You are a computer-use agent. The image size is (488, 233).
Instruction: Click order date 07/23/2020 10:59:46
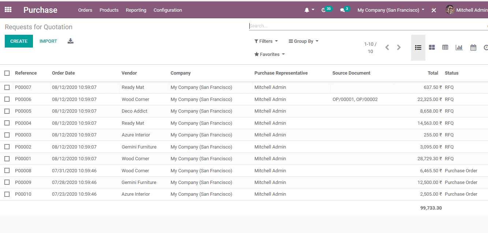click(74, 194)
